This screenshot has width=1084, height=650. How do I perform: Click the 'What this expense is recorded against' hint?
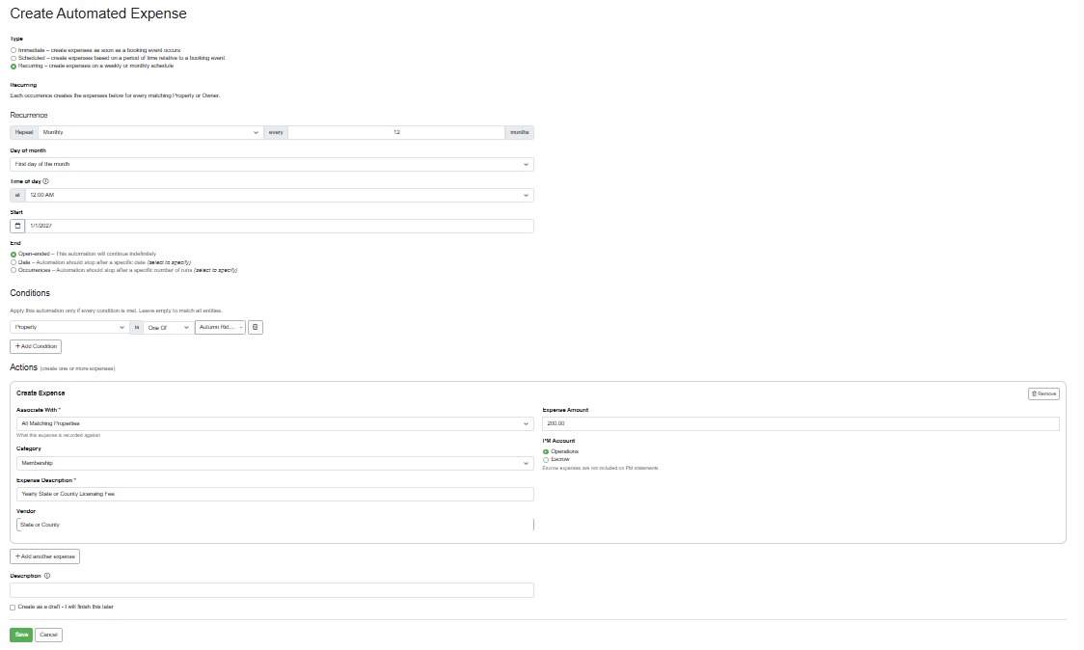click(59, 436)
